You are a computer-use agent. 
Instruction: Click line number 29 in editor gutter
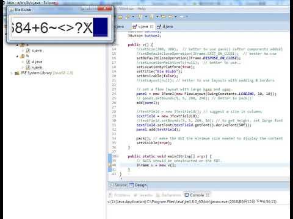pos(114,116)
